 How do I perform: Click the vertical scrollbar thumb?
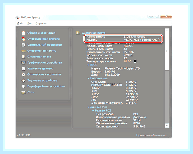point(167,51)
